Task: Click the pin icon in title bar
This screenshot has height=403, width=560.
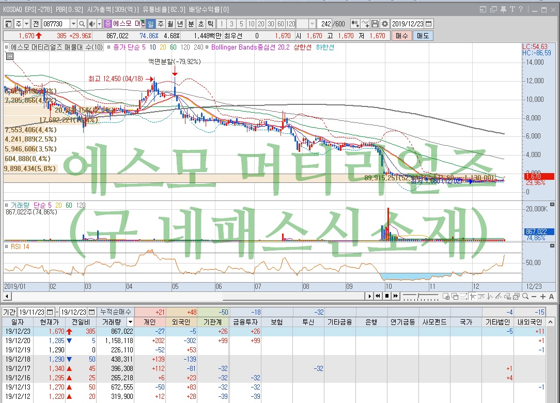Action: coord(503,10)
